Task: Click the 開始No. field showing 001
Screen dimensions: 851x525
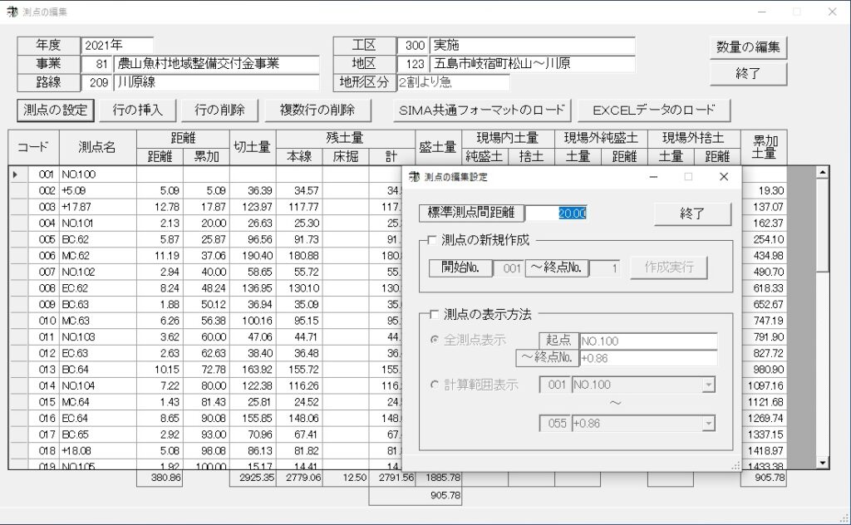Action: click(509, 268)
